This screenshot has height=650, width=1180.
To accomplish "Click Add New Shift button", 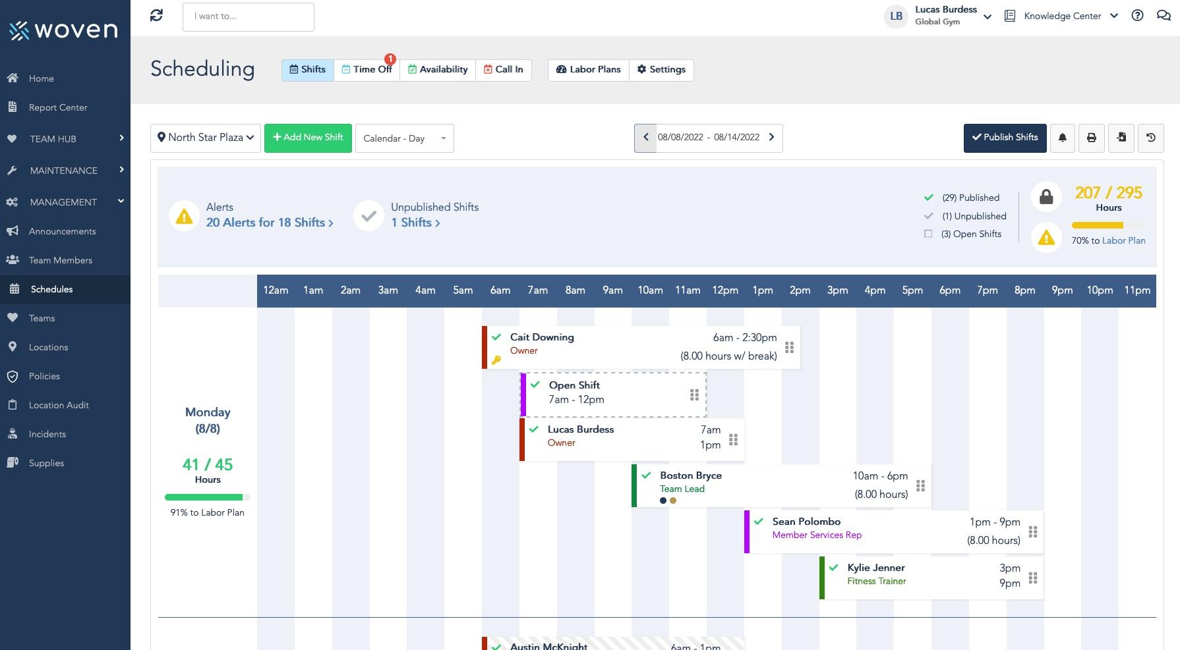I will pyautogui.click(x=308, y=138).
